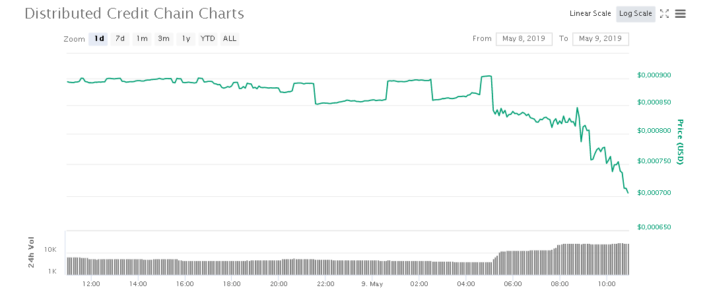Toggle fullscreen chart view icon

(664, 14)
